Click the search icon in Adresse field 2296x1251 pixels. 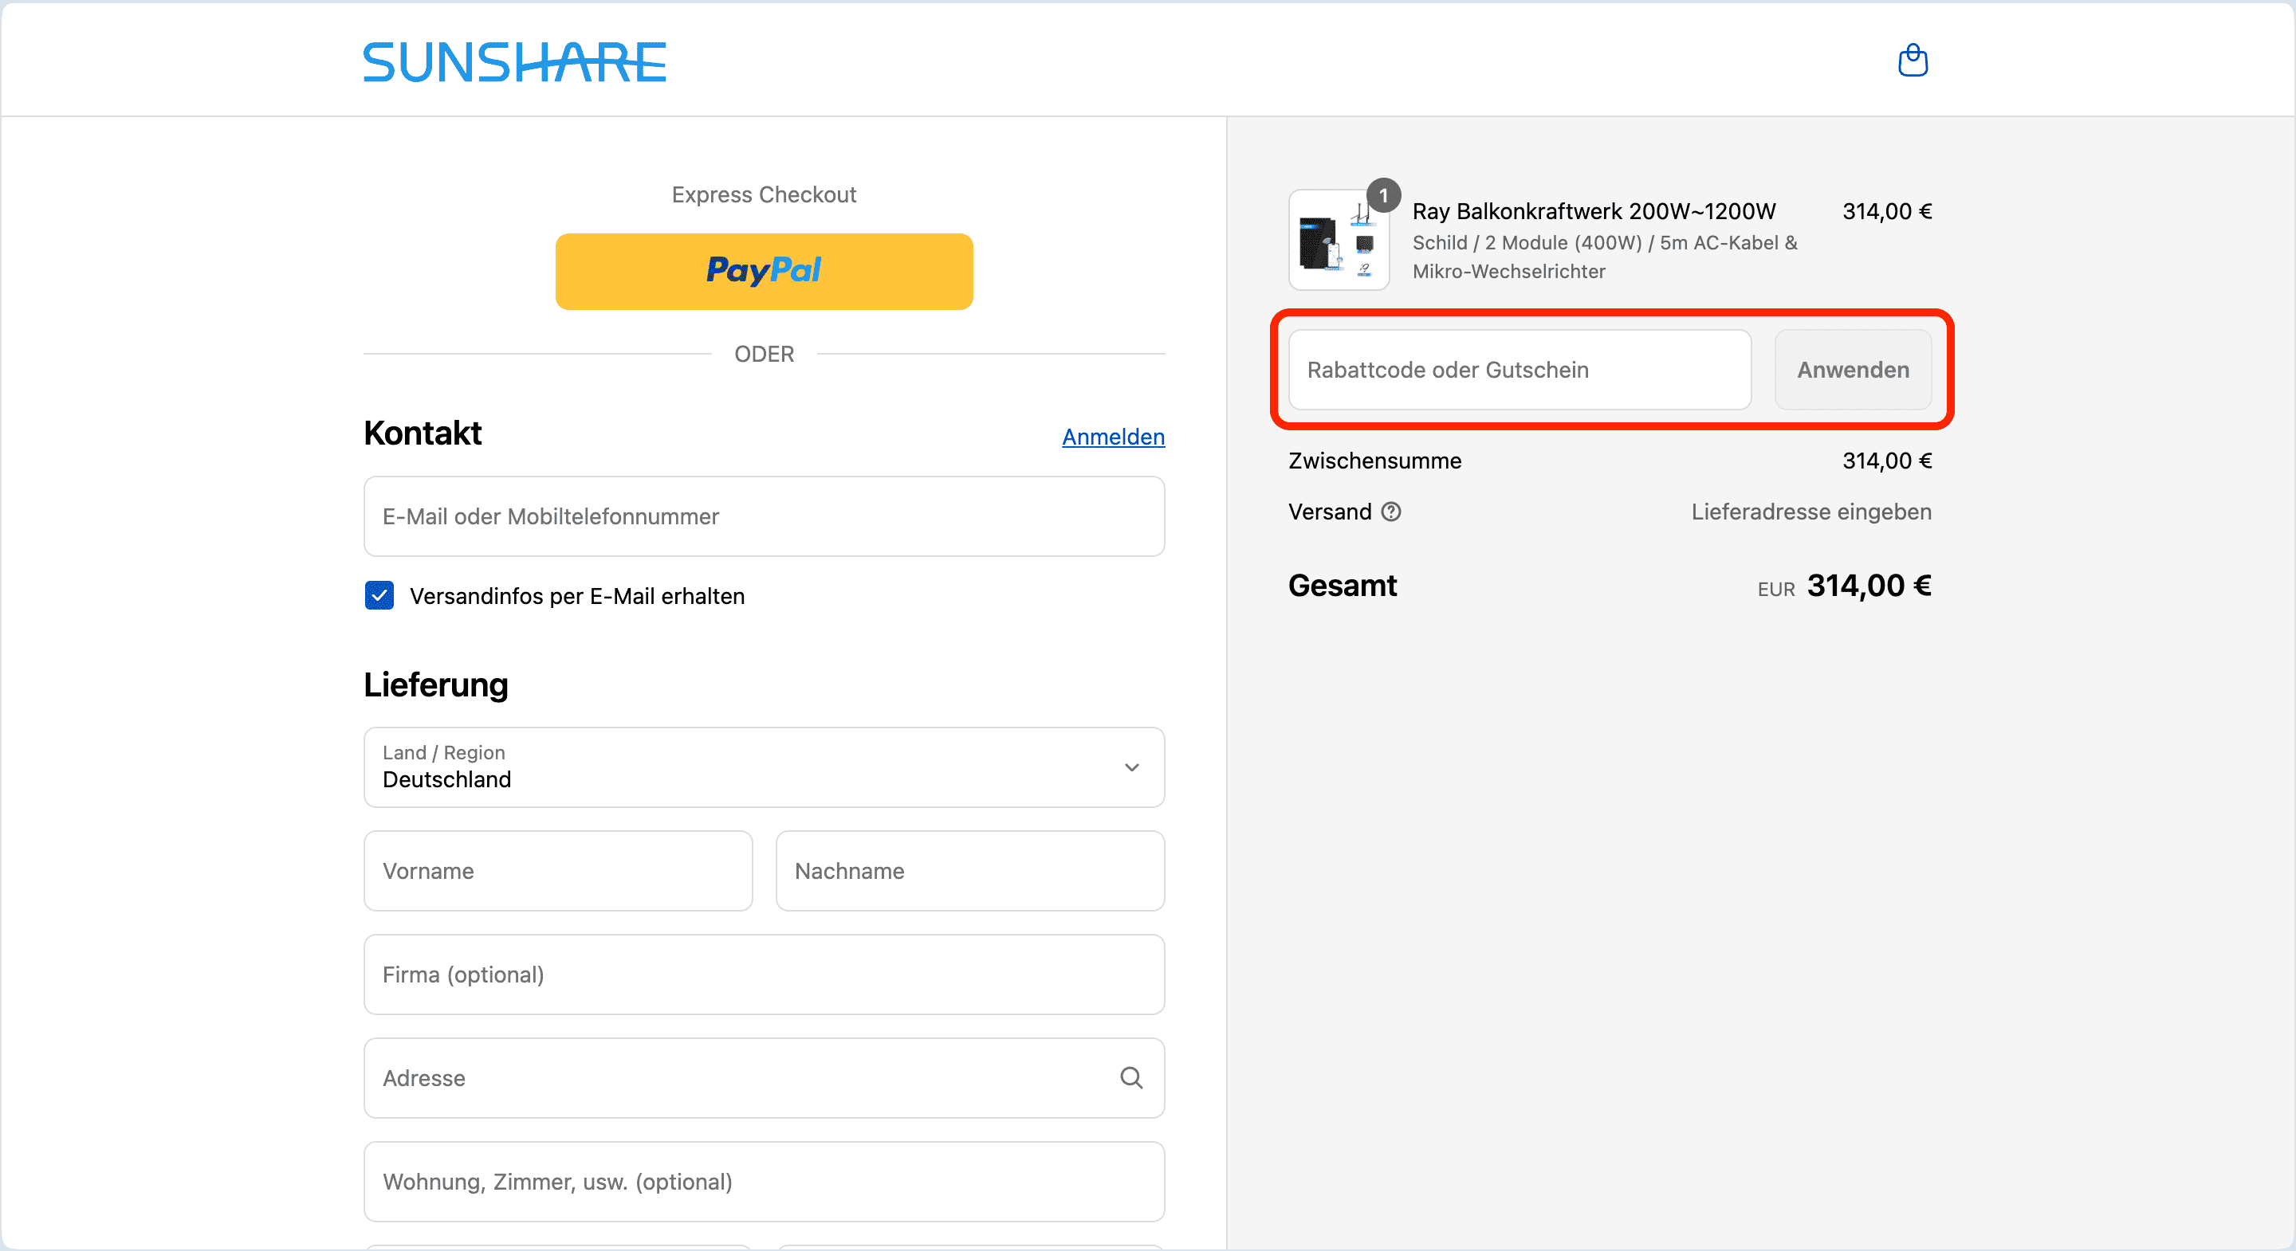[1131, 1078]
